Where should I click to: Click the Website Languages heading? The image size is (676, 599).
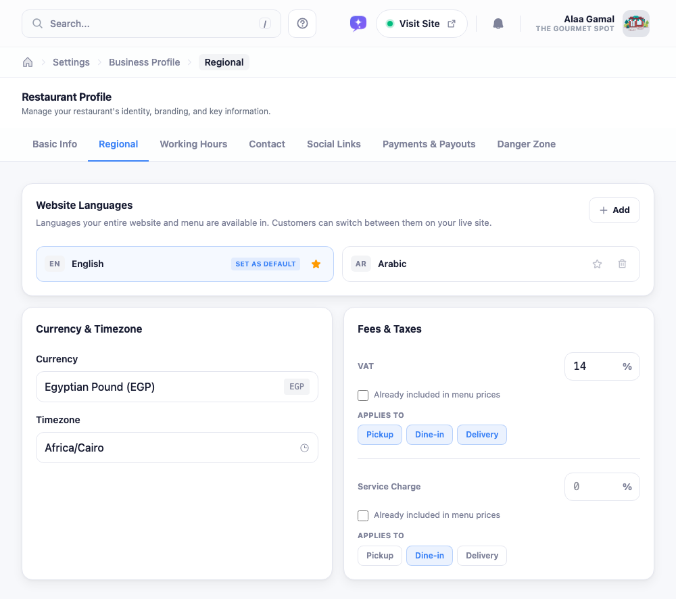(84, 206)
